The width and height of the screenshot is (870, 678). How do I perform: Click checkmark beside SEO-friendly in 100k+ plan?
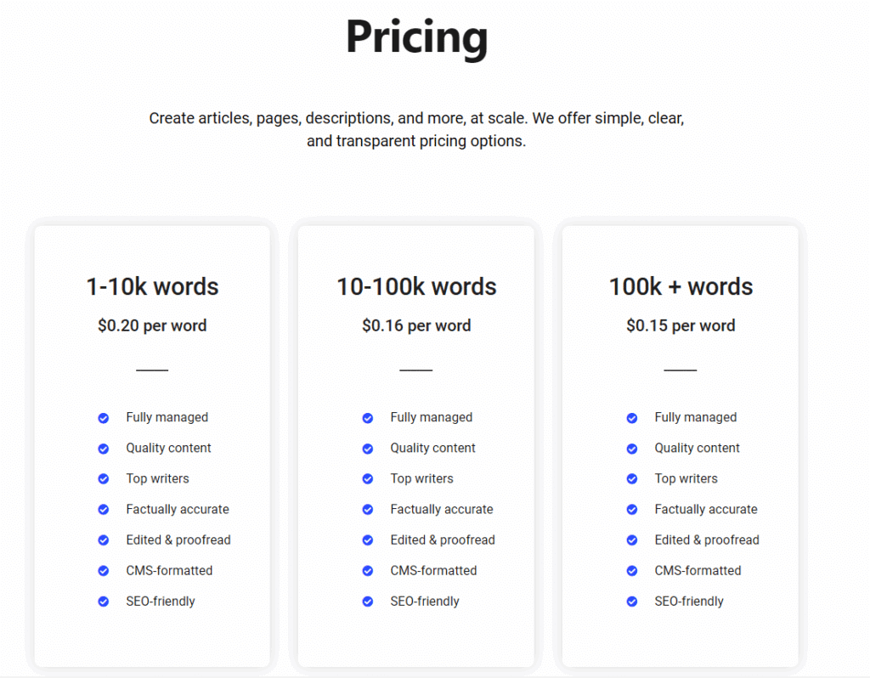click(x=631, y=602)
